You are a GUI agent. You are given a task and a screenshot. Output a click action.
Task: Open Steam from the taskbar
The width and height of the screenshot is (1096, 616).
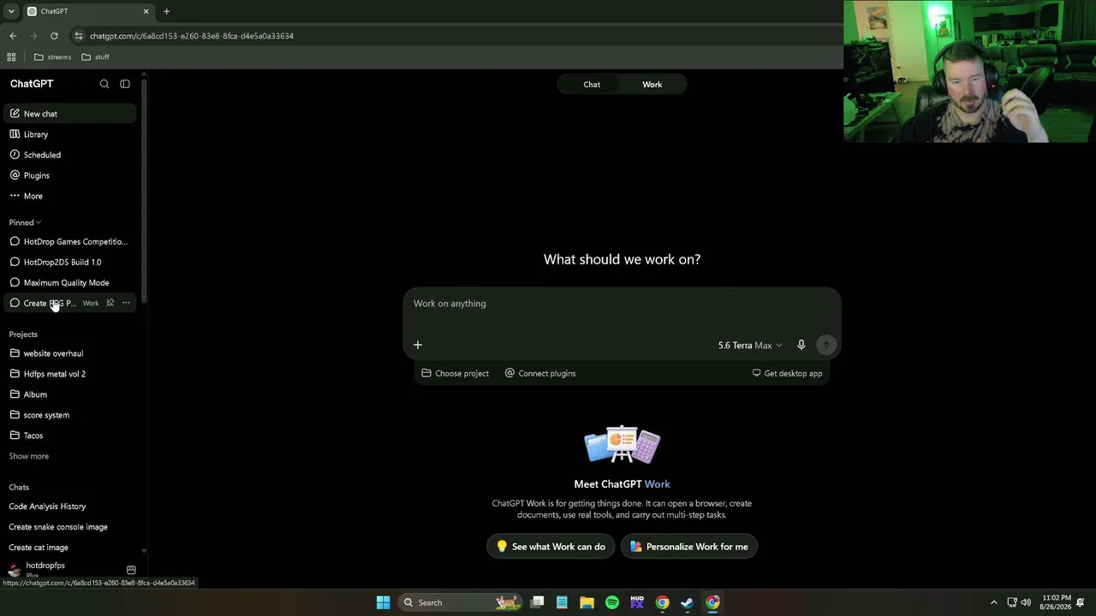pos(687,602)
